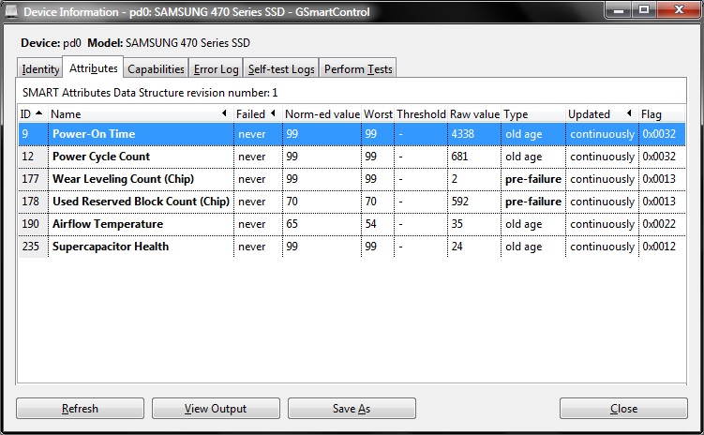Click raw value 4338 of Power-On Time
Viewport: 704px width, 435px height.
(x=474, y=134)
